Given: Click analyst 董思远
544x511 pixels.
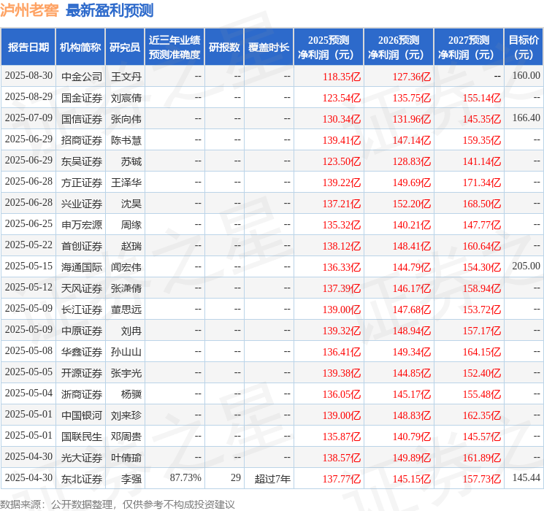Looking at the screenshot, I should point(126,310).
